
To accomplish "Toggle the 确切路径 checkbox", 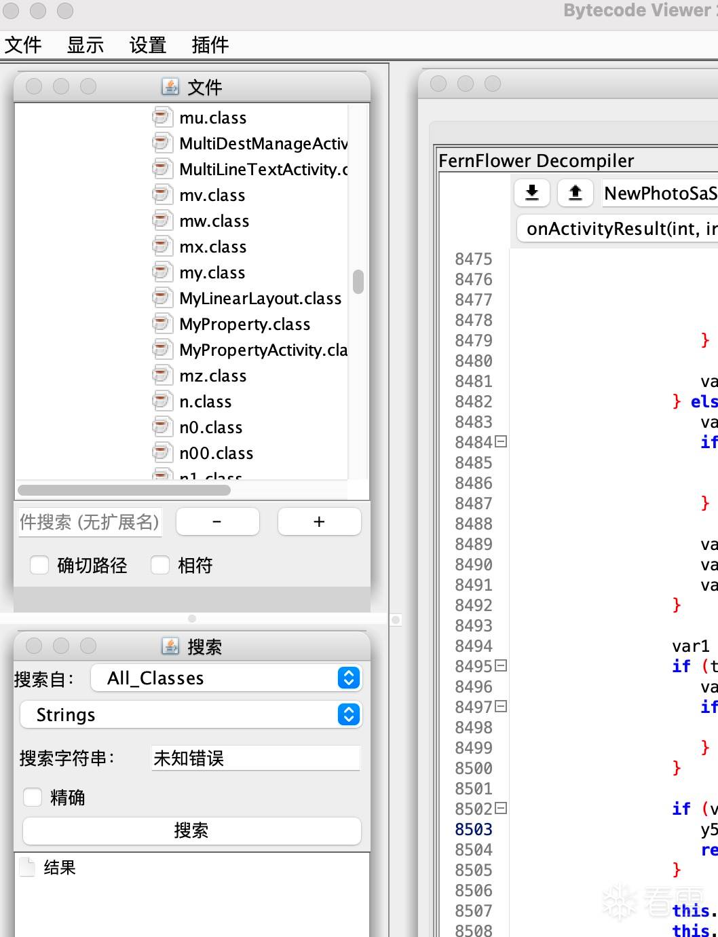I will coord(39,565).
